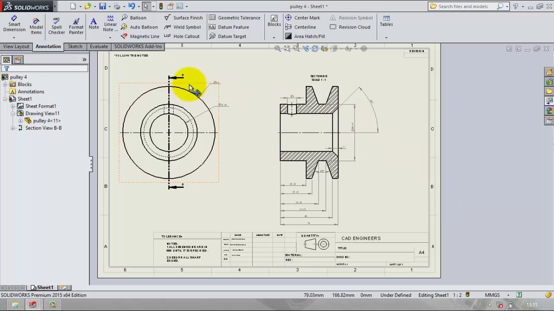Apply Area Hatch/Fill
The image size is (554, 311).
(x=305, y=36)
